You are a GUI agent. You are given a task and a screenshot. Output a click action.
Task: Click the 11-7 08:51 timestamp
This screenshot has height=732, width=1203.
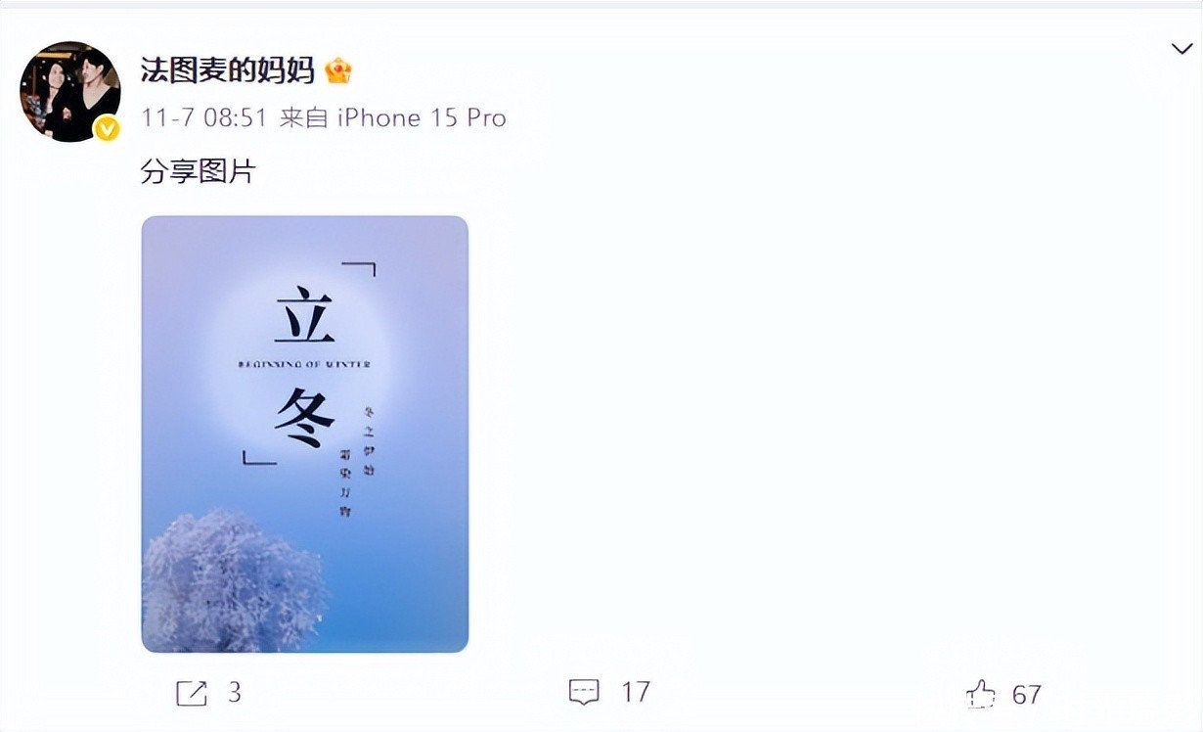pos(204,118)
